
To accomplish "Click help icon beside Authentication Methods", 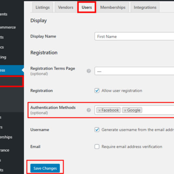I will coord(89,110).
